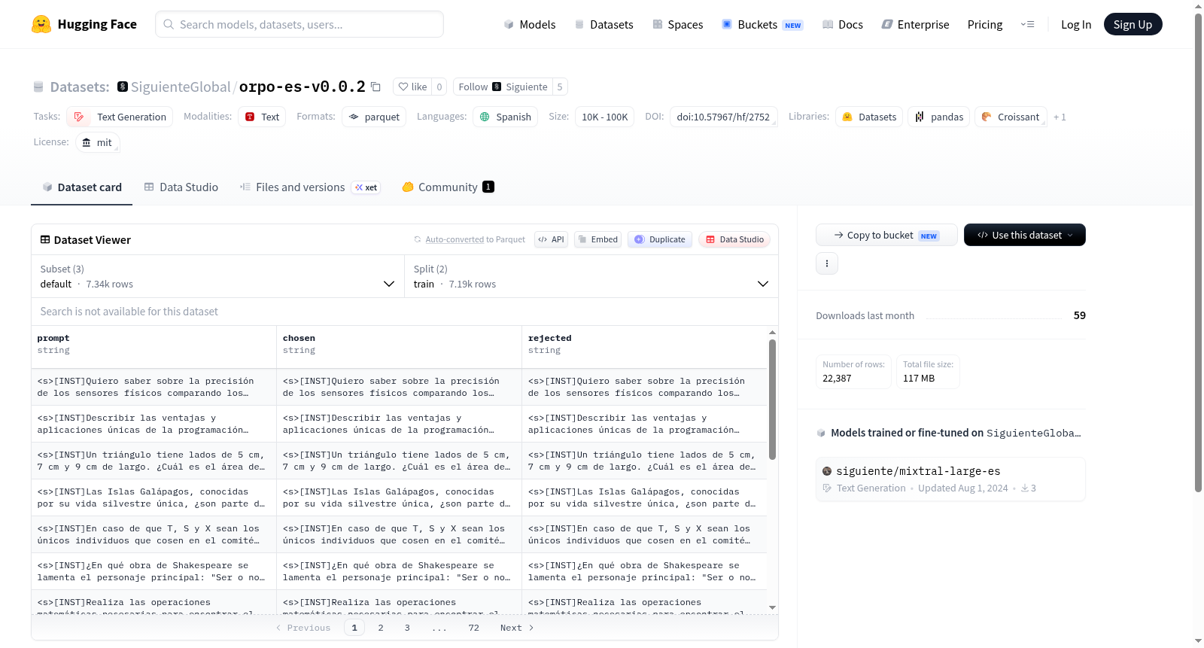Click the Hugging Face logo emoji
Screen dimensions: 1204x648
pyautogui.click(x=41, y=24)
